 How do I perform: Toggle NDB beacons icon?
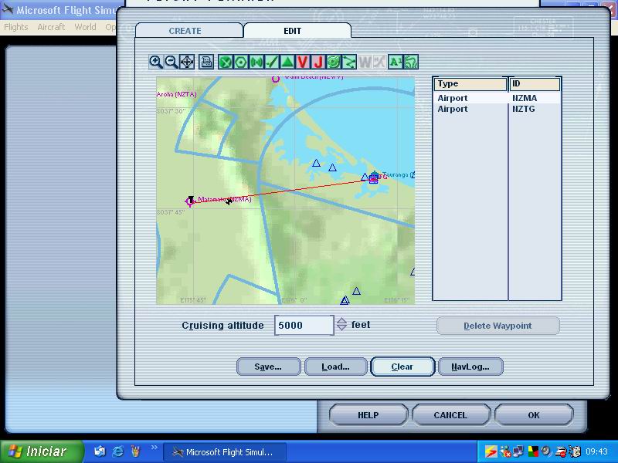pyautogui.click(x=256, y=62)
